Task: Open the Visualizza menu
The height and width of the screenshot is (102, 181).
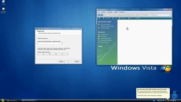Action: tap(110, 12)
